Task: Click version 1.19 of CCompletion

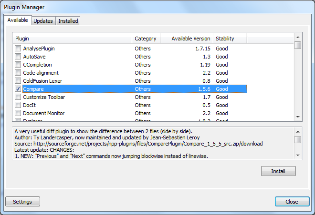Action: [x=205, y=65]
